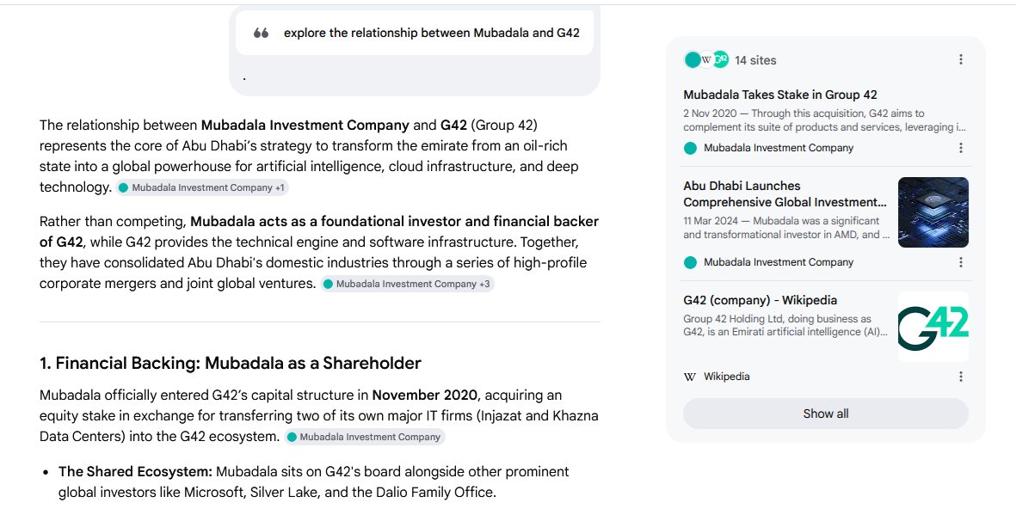Open options for Mubadala Takes Stake source
Screen dimensions: 1016x515
point(960,148)
